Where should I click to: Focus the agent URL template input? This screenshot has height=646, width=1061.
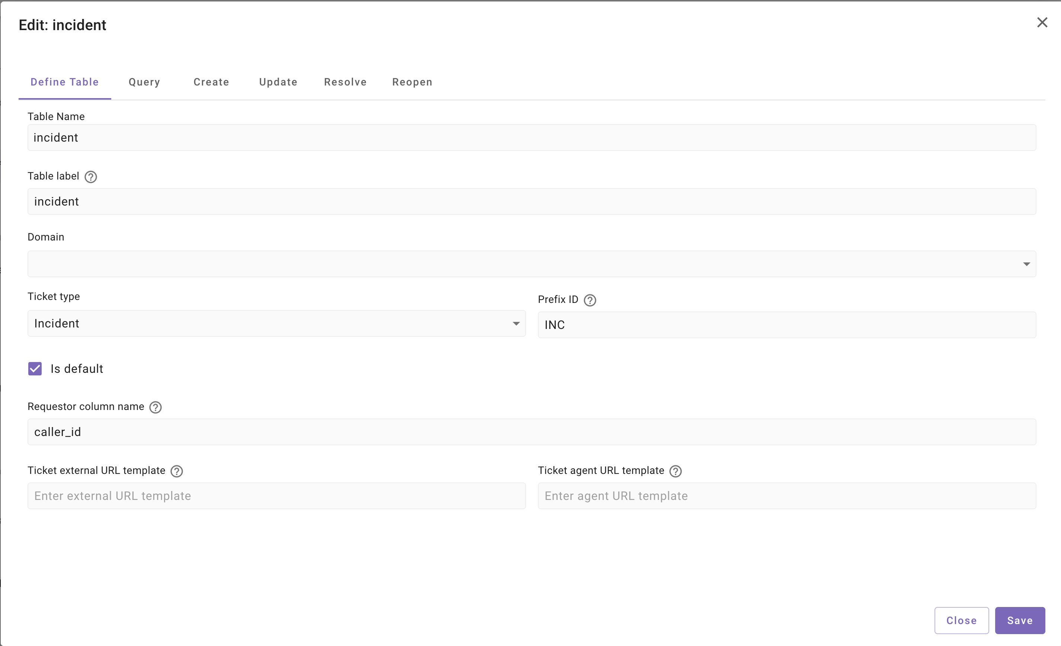point(786,496)
